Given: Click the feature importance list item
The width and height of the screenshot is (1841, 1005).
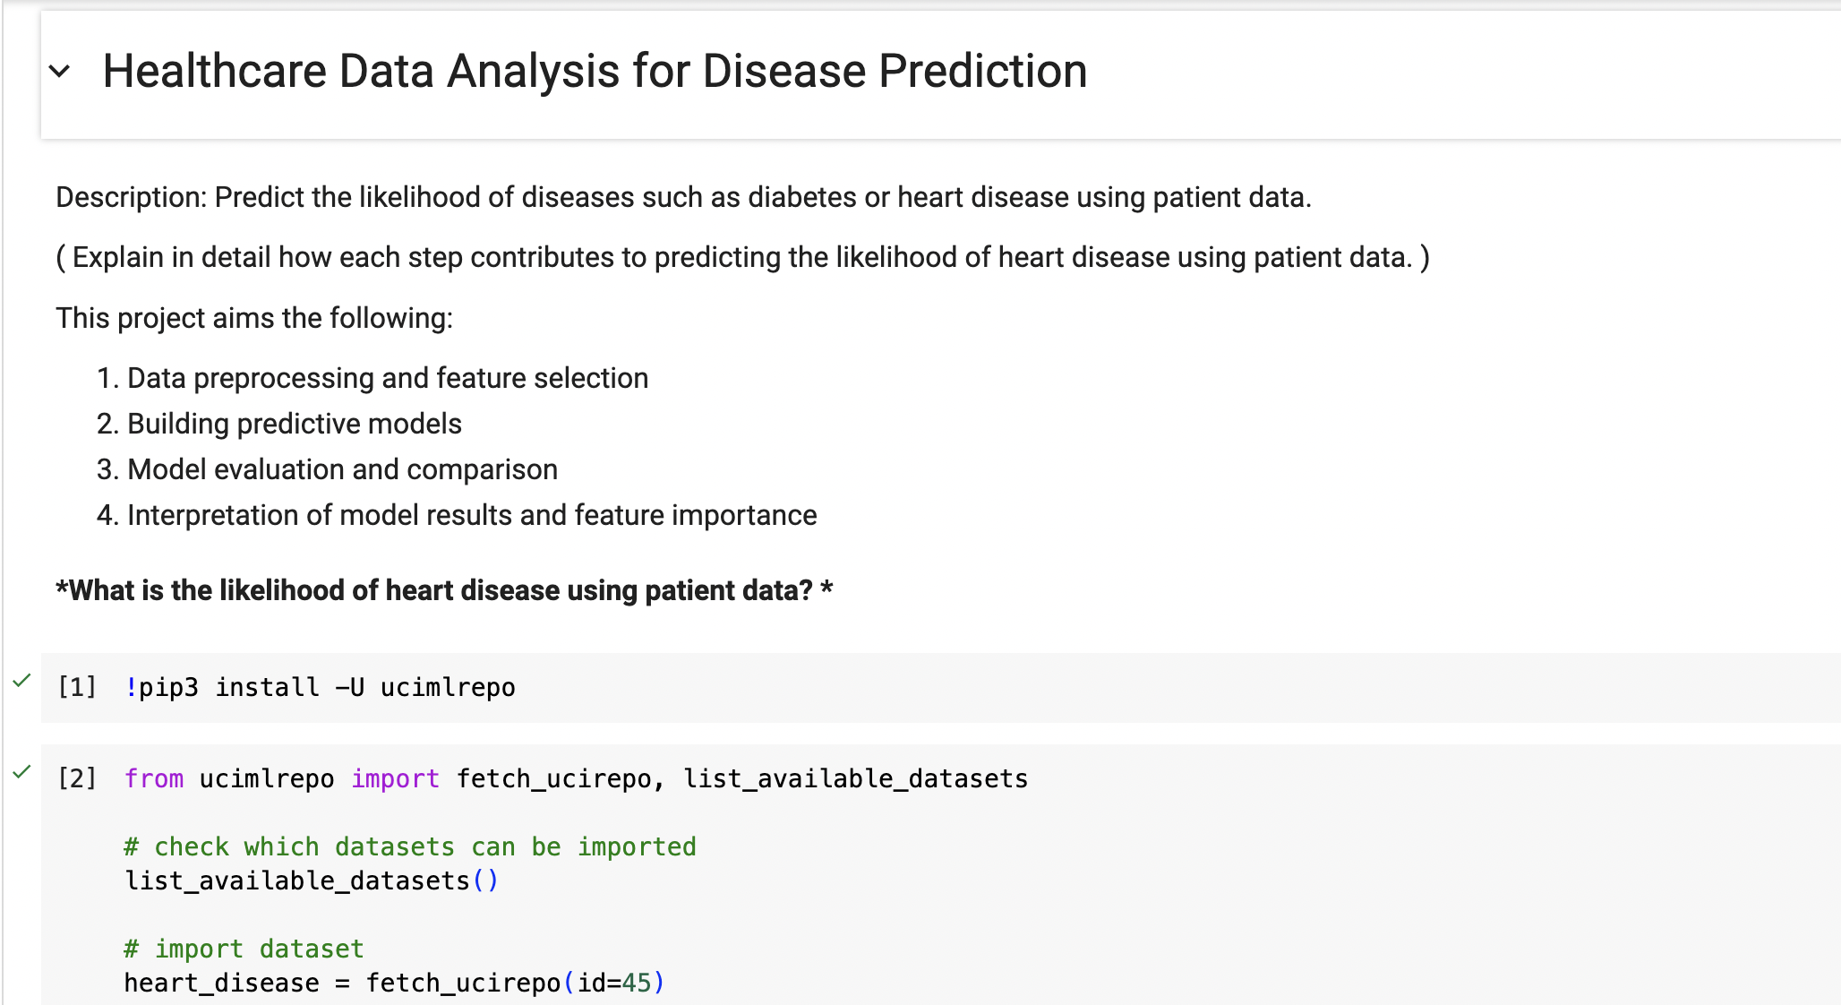Looking at the screenshot, I should tap(472, 515).
